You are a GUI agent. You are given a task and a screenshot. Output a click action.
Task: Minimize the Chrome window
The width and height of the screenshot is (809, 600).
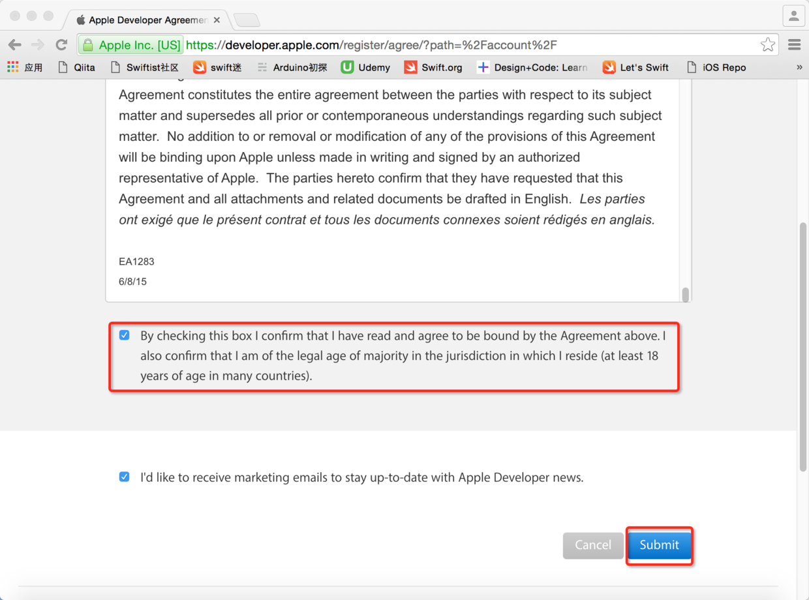[31, 16]
